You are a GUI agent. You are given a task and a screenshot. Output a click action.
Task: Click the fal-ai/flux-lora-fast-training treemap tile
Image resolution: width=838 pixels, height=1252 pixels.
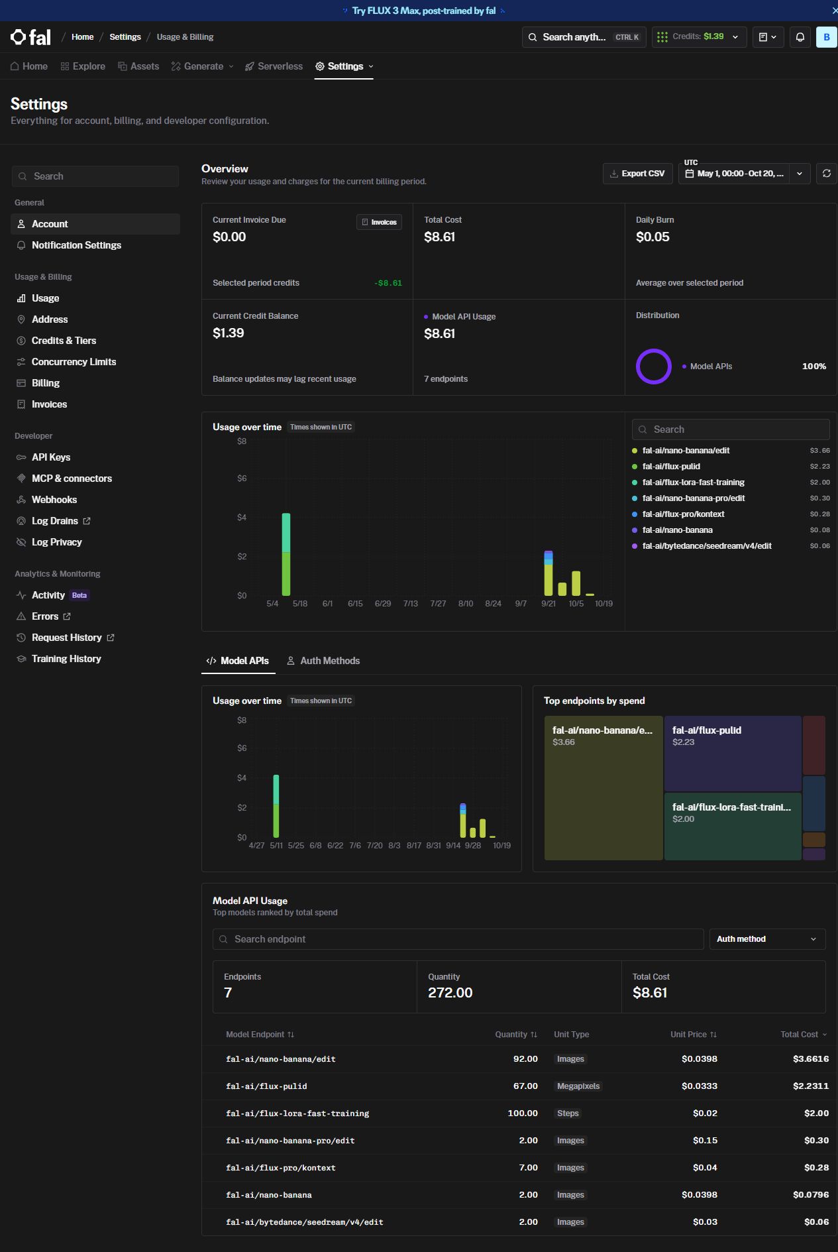[x=733, y=826]
